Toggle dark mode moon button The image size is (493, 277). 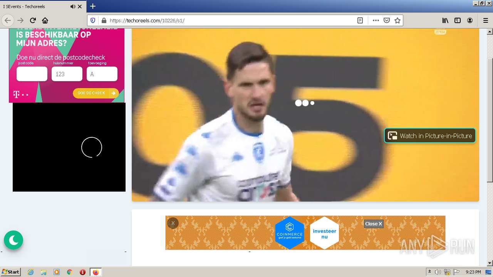(13, 240)
